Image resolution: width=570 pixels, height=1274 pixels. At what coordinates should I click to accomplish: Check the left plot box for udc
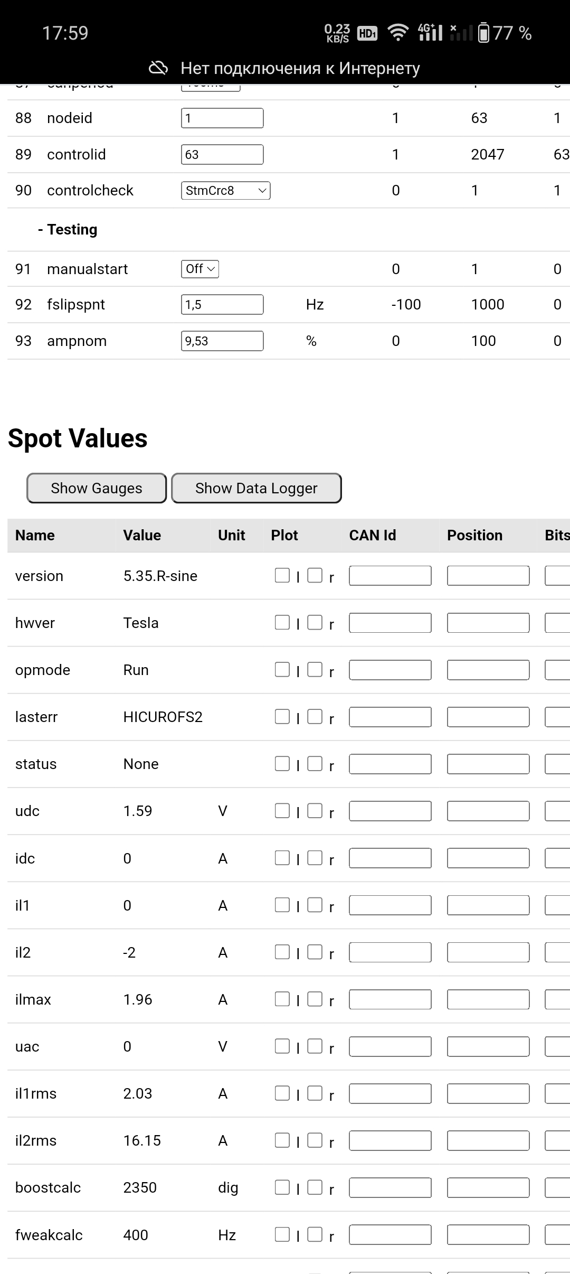(282, 810)
